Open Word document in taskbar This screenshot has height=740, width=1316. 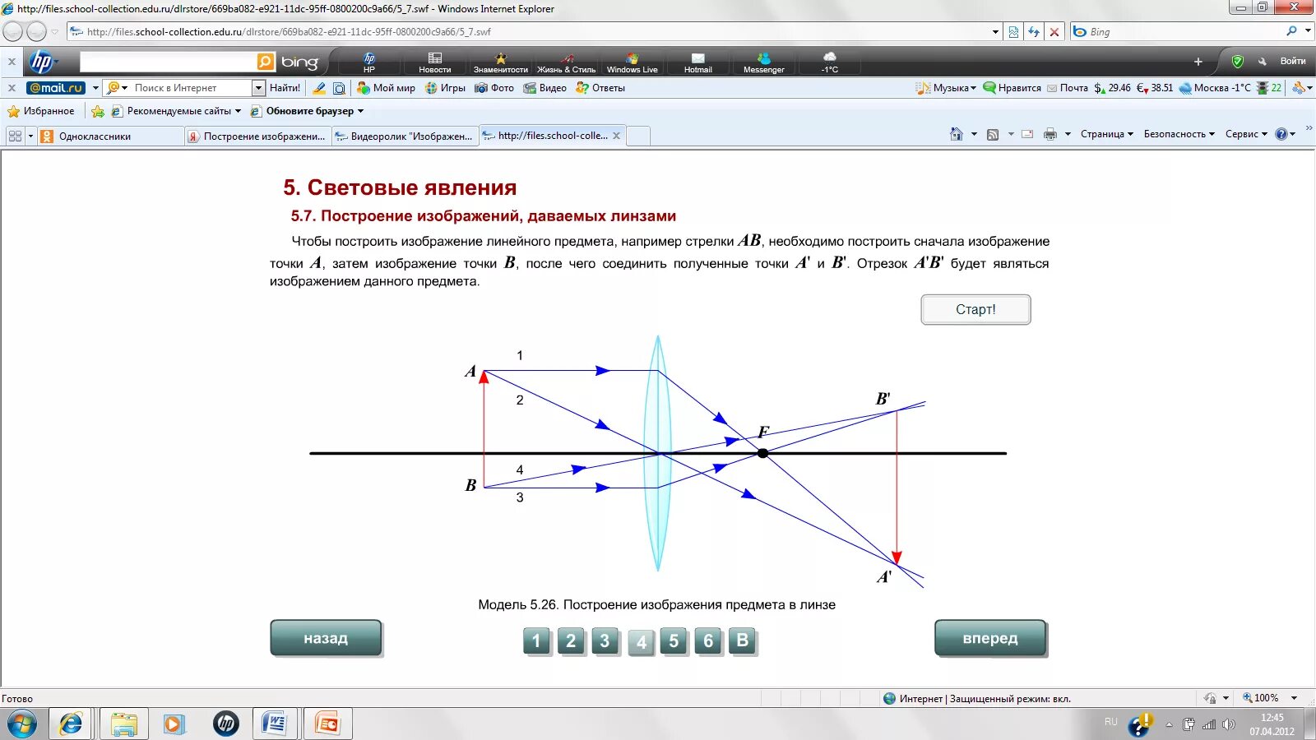[x=274, y=724]
